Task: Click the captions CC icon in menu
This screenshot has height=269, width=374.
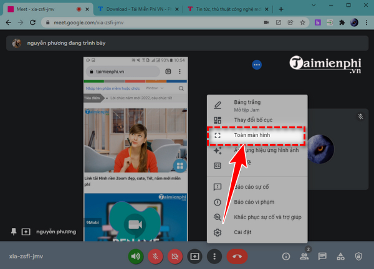Action: point(218,166)
